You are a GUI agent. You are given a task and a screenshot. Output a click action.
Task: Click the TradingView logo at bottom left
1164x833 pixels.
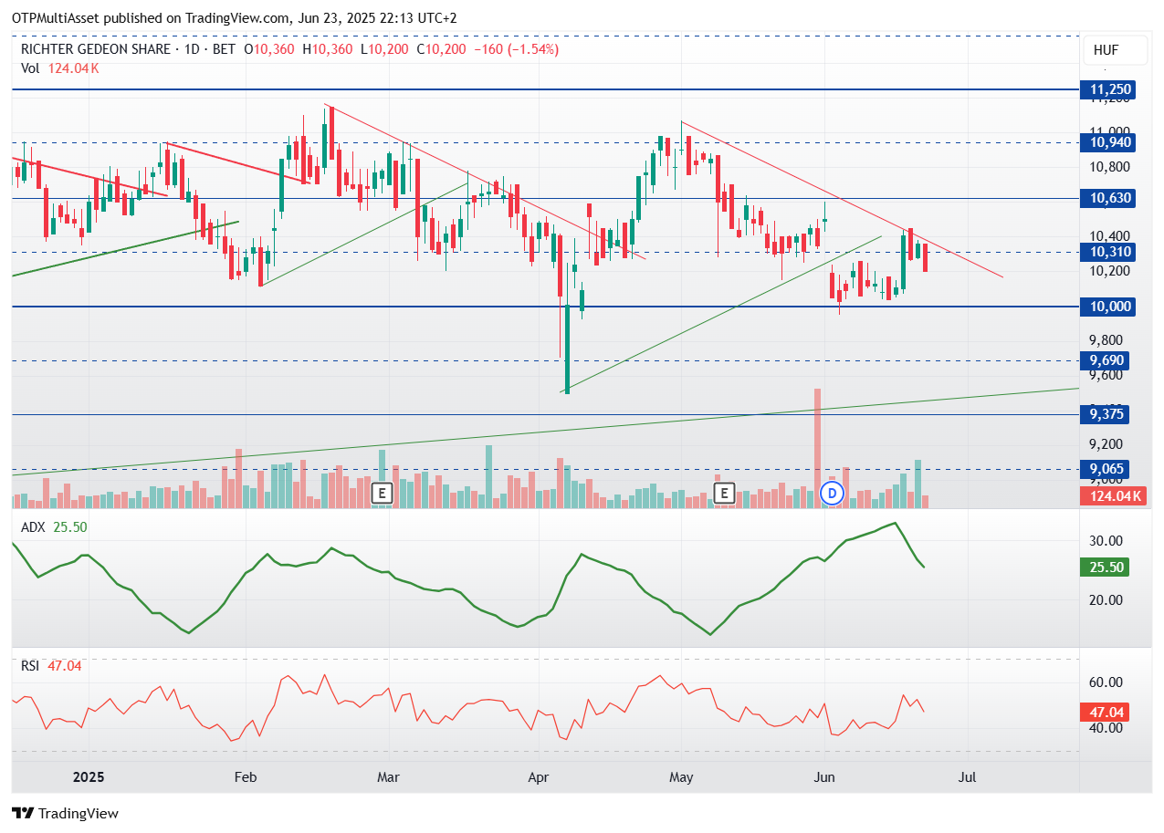(x=65, y=813)
